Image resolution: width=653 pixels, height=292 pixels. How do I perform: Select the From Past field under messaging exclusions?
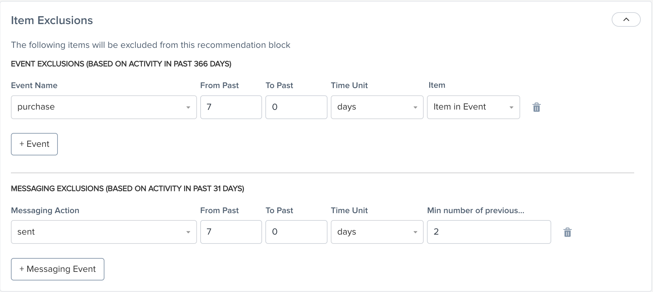tap(231, 232)
